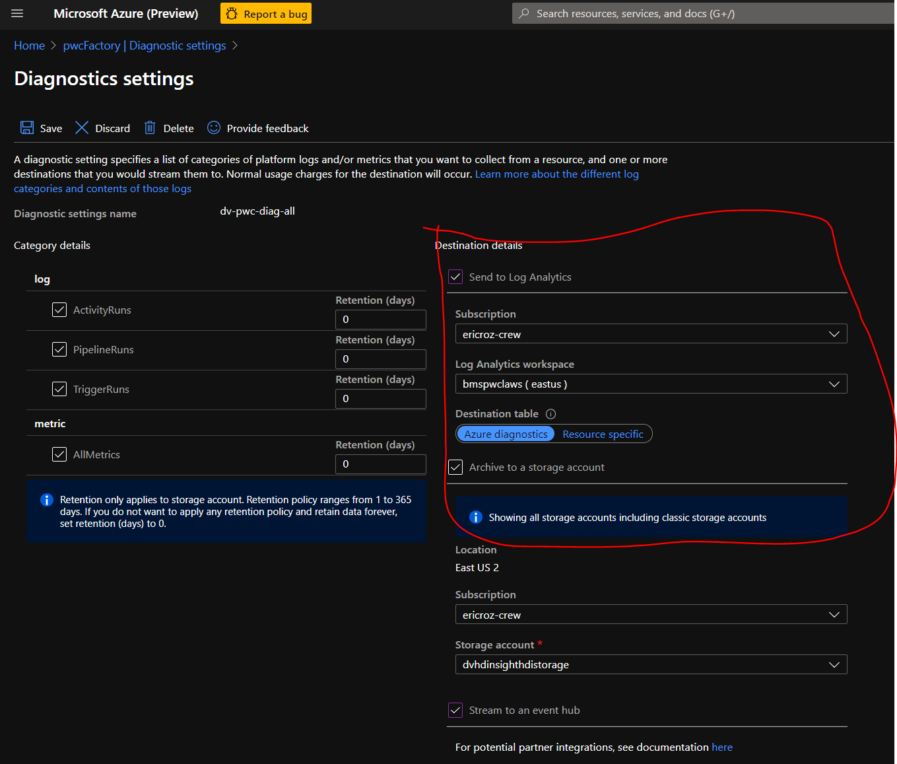Click chevron arrow of Storage account dropdown
Viewport: 897px width, 764px height.
pos(834,664)
